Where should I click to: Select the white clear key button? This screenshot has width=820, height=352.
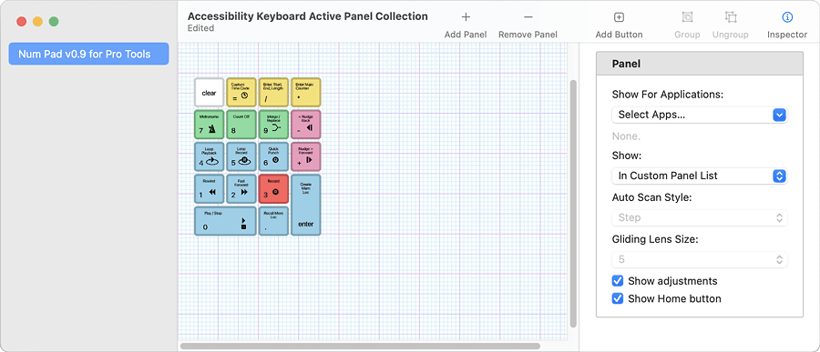pos(210,93)
